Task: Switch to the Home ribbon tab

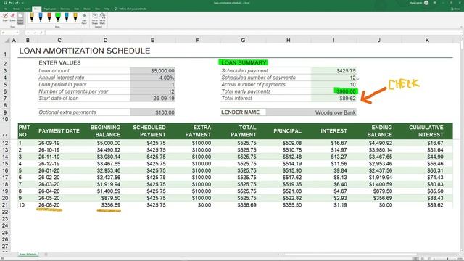Action: tap(16, 9)
